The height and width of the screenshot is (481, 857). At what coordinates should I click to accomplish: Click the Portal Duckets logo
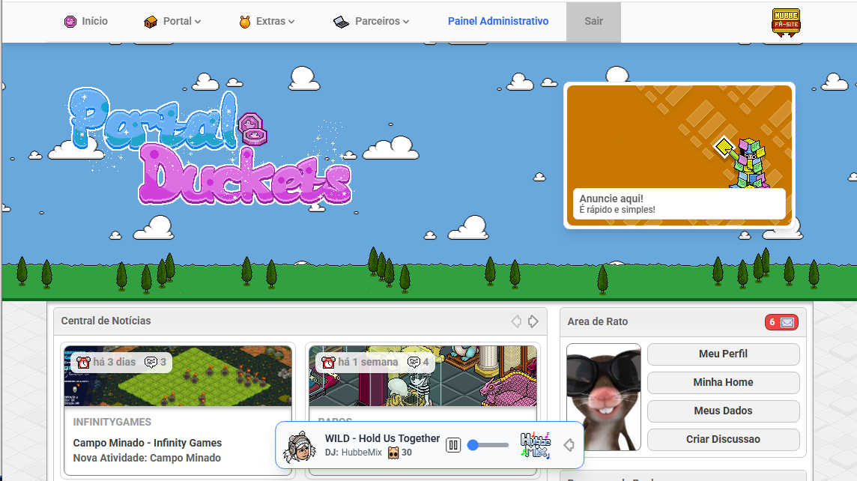210,148
